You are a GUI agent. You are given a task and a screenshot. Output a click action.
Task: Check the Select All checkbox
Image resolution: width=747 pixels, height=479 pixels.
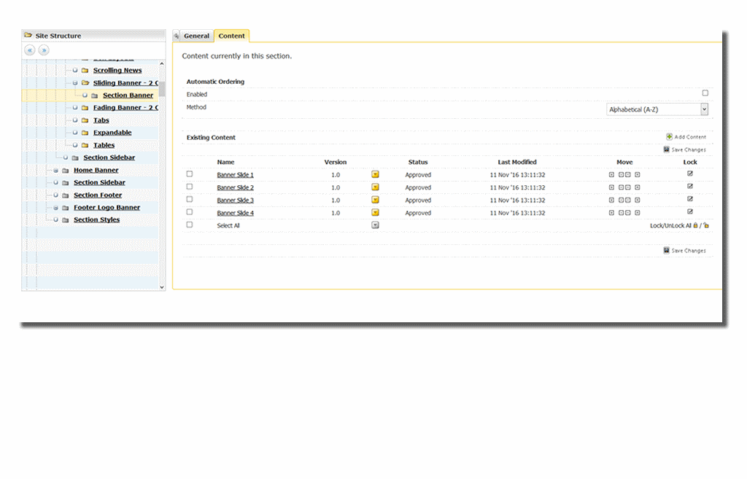[x=190, y=225]
